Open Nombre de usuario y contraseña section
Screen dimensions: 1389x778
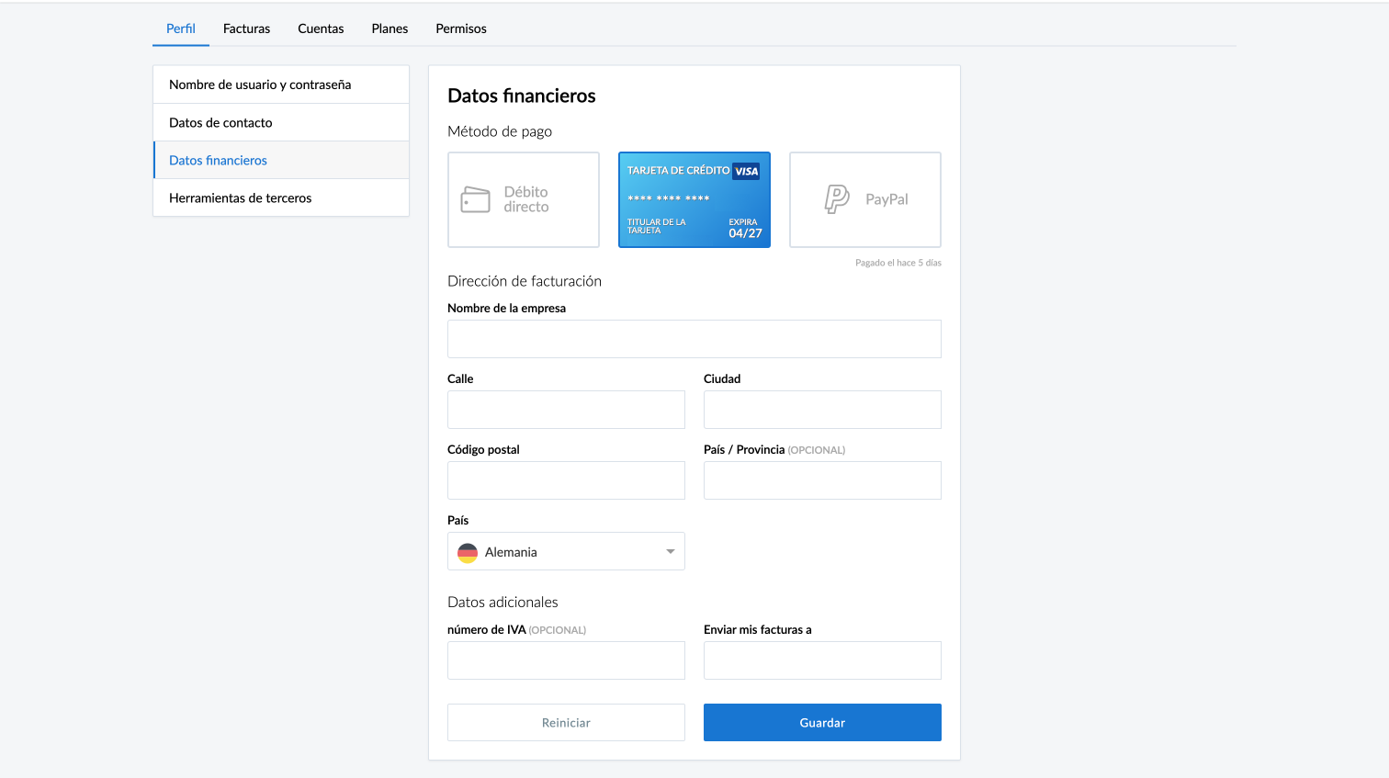[x=281, y=85]
